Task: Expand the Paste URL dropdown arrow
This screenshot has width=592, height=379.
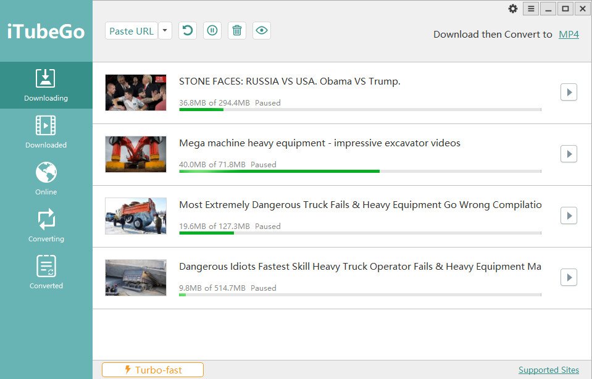Action: 165,31
